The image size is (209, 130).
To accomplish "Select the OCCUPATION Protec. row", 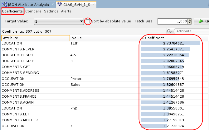I will pyautogui.click(x=104, y=79).
